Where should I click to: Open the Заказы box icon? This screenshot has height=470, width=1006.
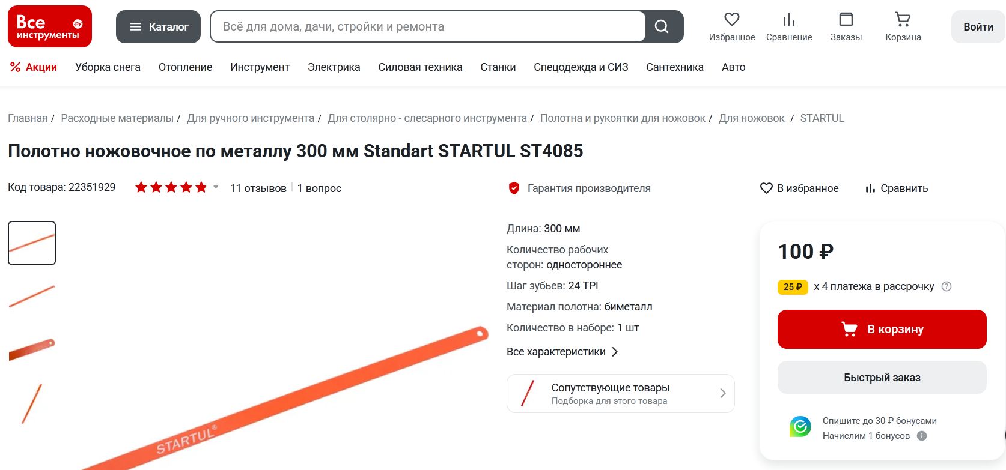click(846, 20)
